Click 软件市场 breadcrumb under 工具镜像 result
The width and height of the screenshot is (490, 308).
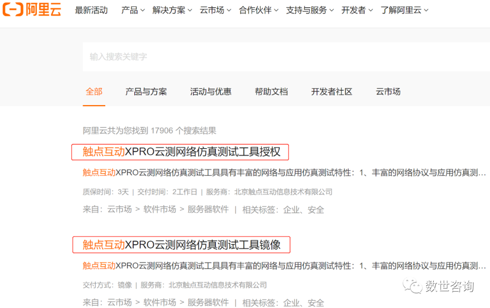coord(160,303)
